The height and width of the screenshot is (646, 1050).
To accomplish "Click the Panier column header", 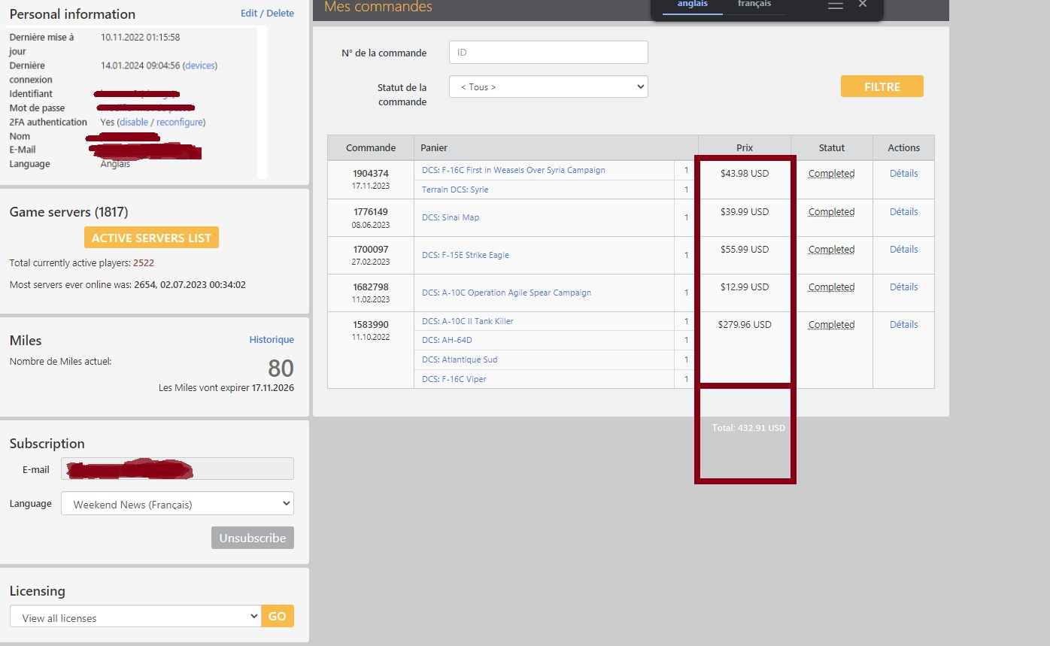I will tap(556, 147).
